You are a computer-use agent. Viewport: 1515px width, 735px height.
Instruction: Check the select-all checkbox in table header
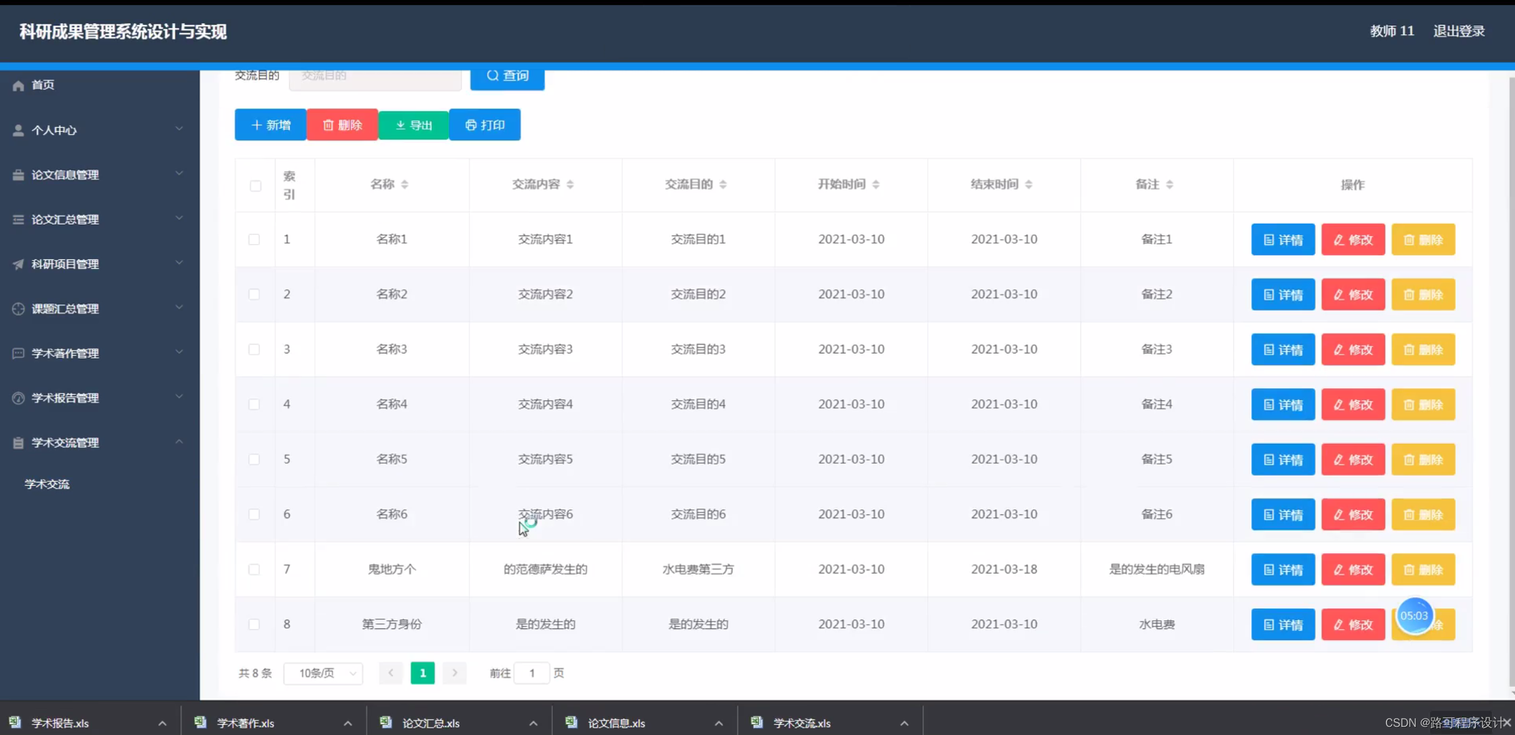point(256,186)
